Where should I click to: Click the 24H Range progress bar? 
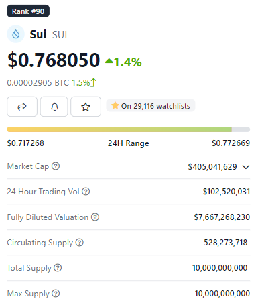tap(129, 129)
